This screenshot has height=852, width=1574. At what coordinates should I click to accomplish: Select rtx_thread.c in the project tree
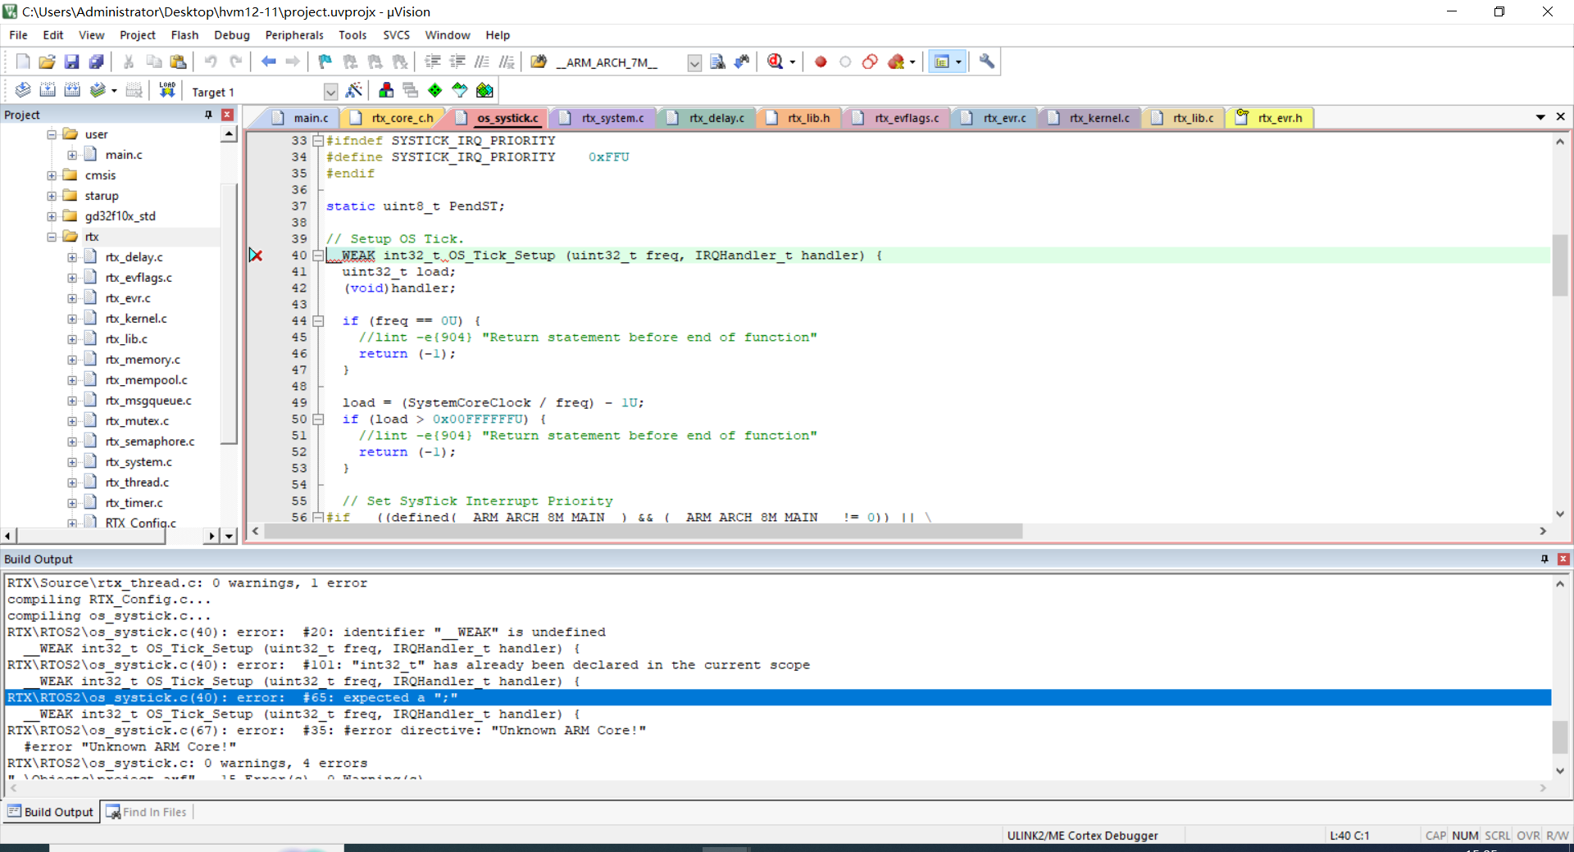pyautogui.click(x=137, y=483)
